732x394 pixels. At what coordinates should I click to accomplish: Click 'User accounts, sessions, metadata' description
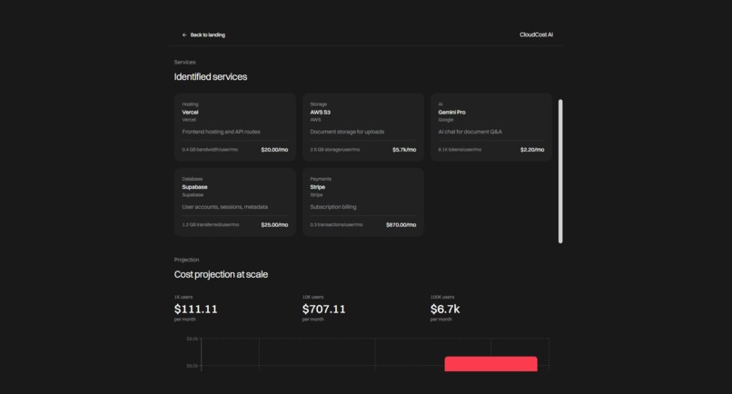(x=225, y=207)
